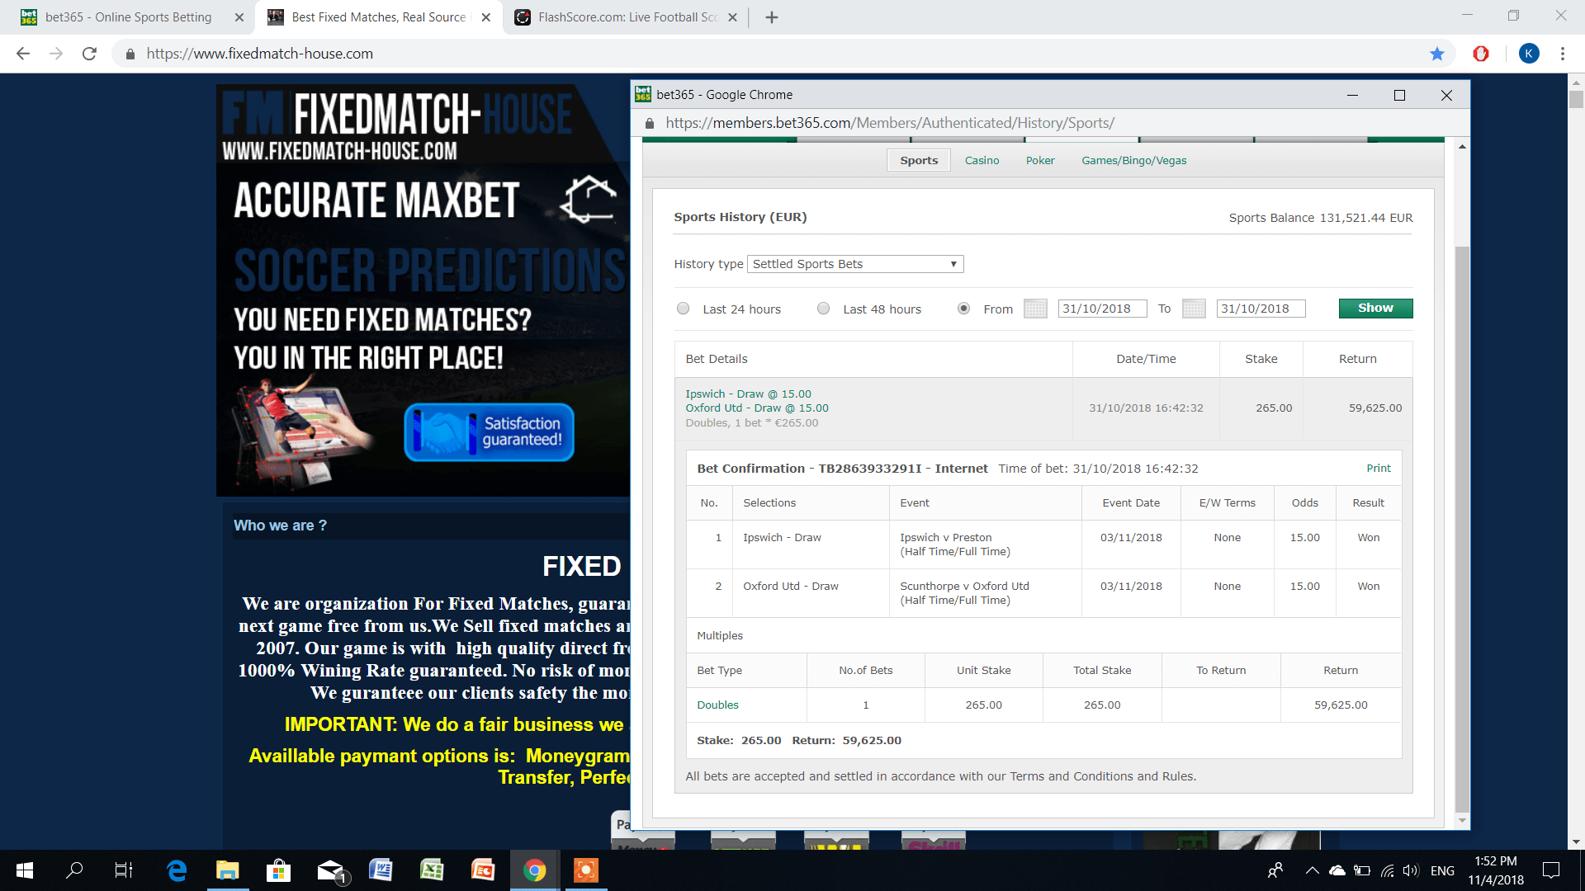Open the Sports tab in bet365 history
The height and width of the screenshot is (891, 1585).
point(919,160)
